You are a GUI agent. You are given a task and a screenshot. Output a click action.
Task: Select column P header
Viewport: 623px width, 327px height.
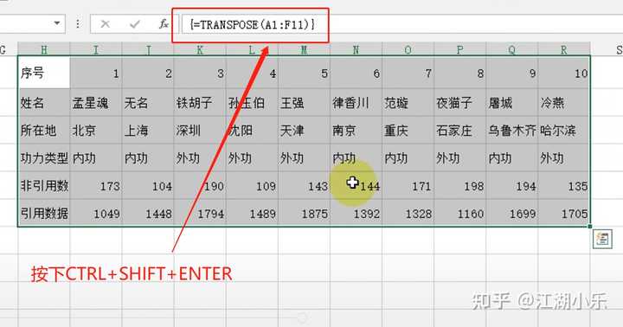460,49
